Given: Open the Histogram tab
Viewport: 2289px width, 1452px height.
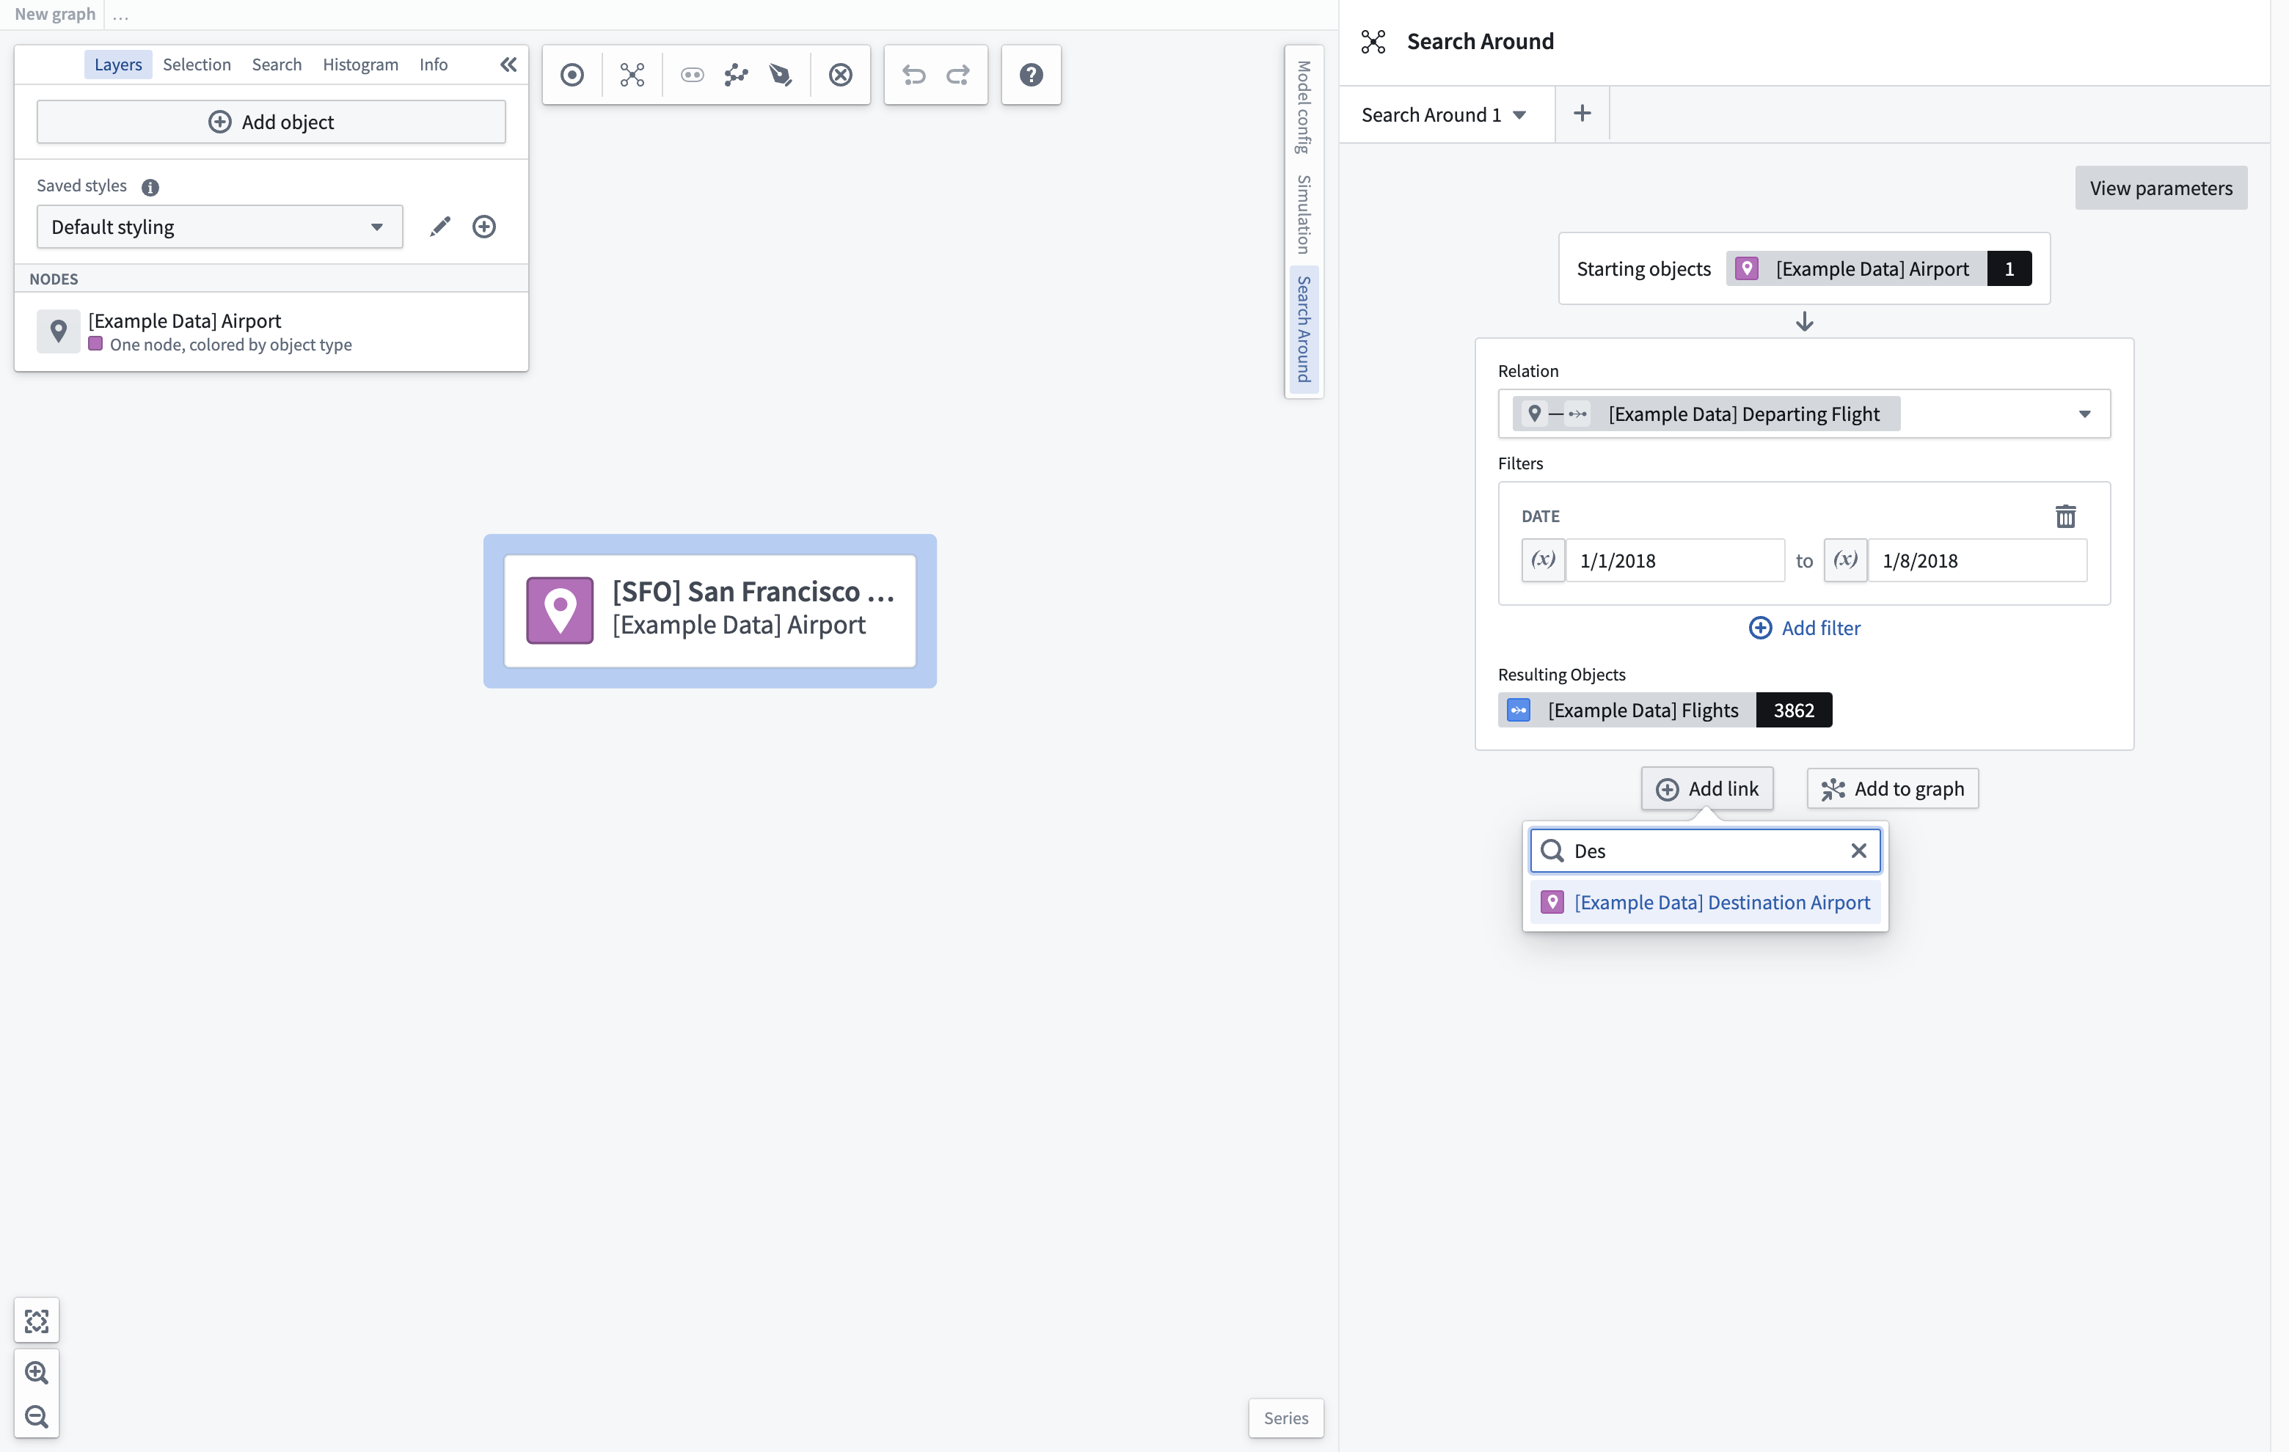Looking at the screenshot, I should tap(360, 65).
